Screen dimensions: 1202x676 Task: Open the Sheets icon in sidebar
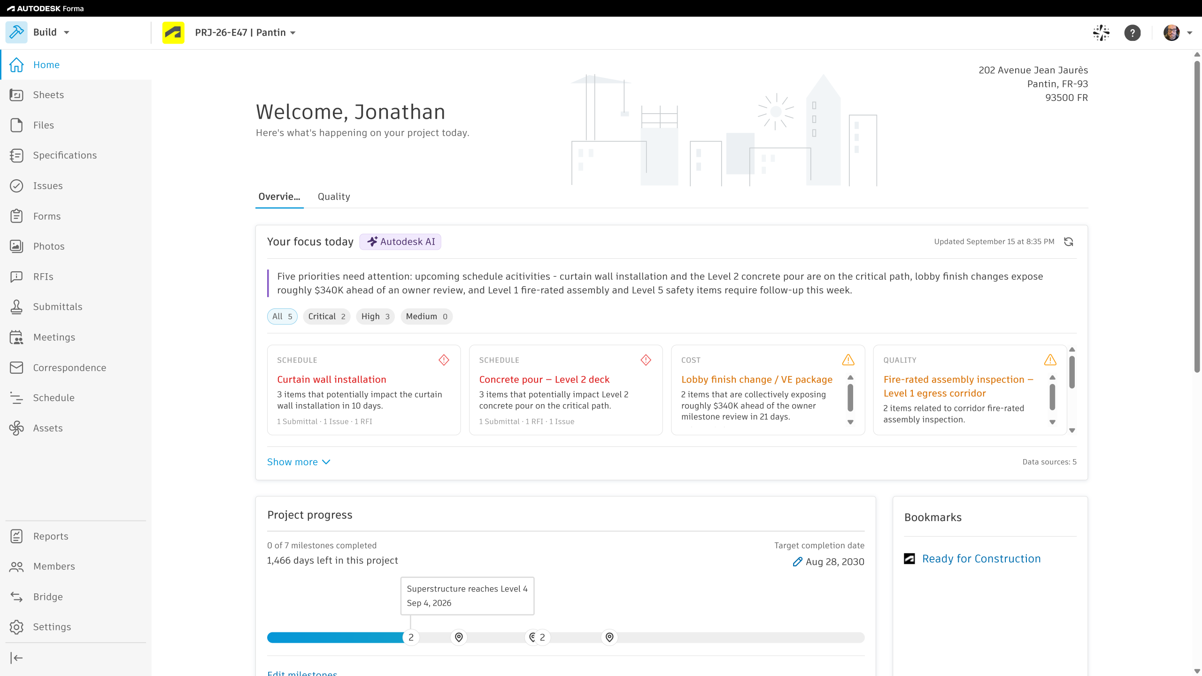tap(16, 95)
